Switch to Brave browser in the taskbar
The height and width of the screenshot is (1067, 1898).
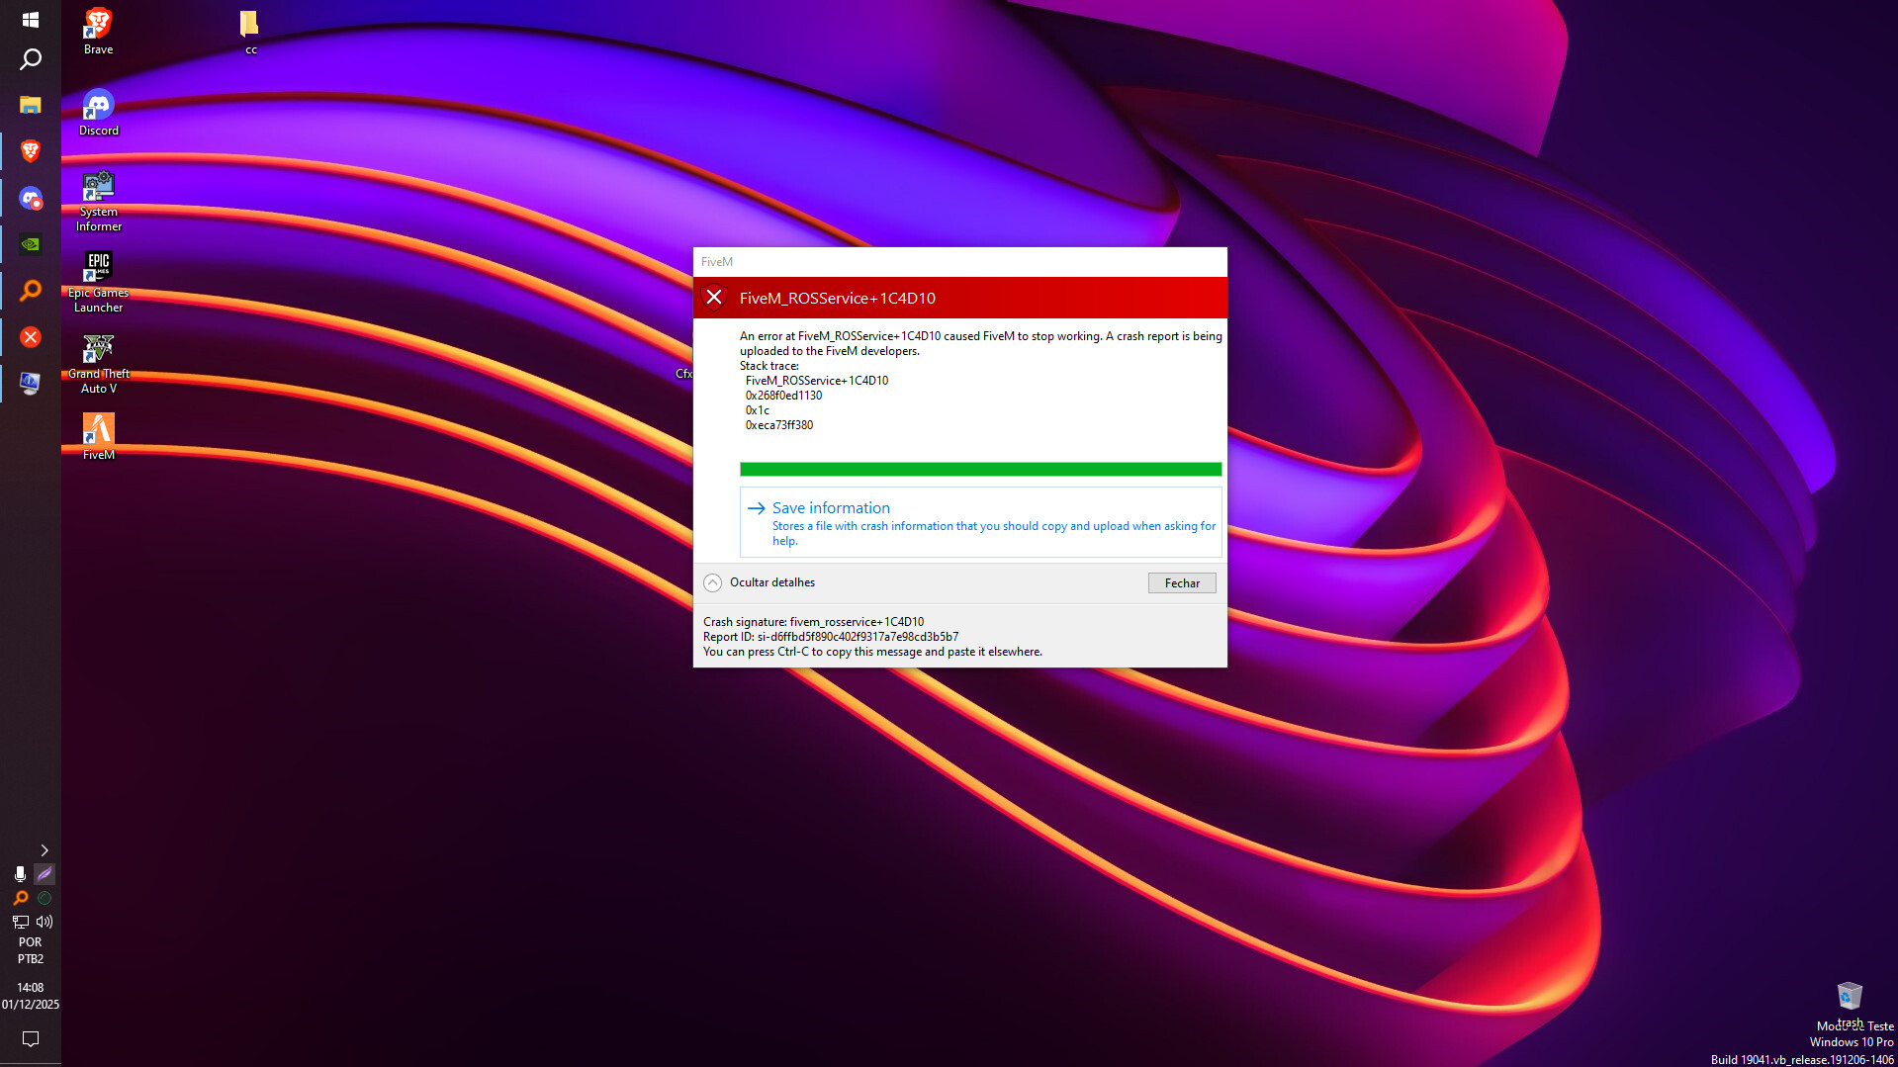(31, 151)
